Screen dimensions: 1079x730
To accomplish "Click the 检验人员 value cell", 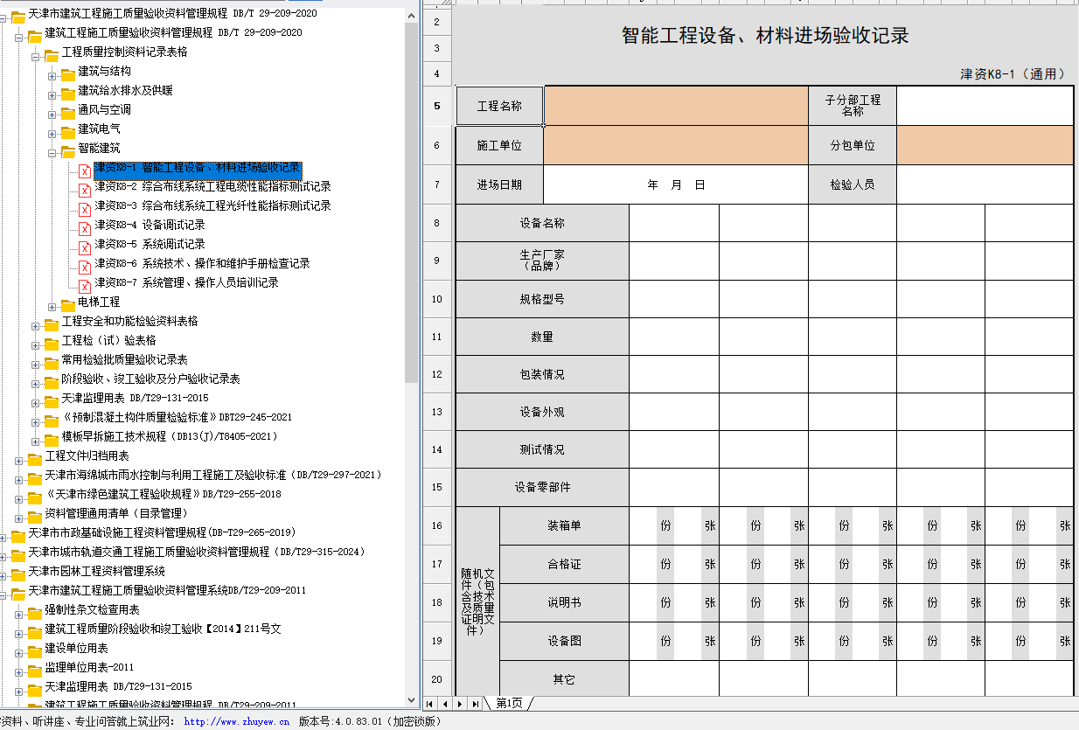I will pyautogui.click(x=985, y=184).
